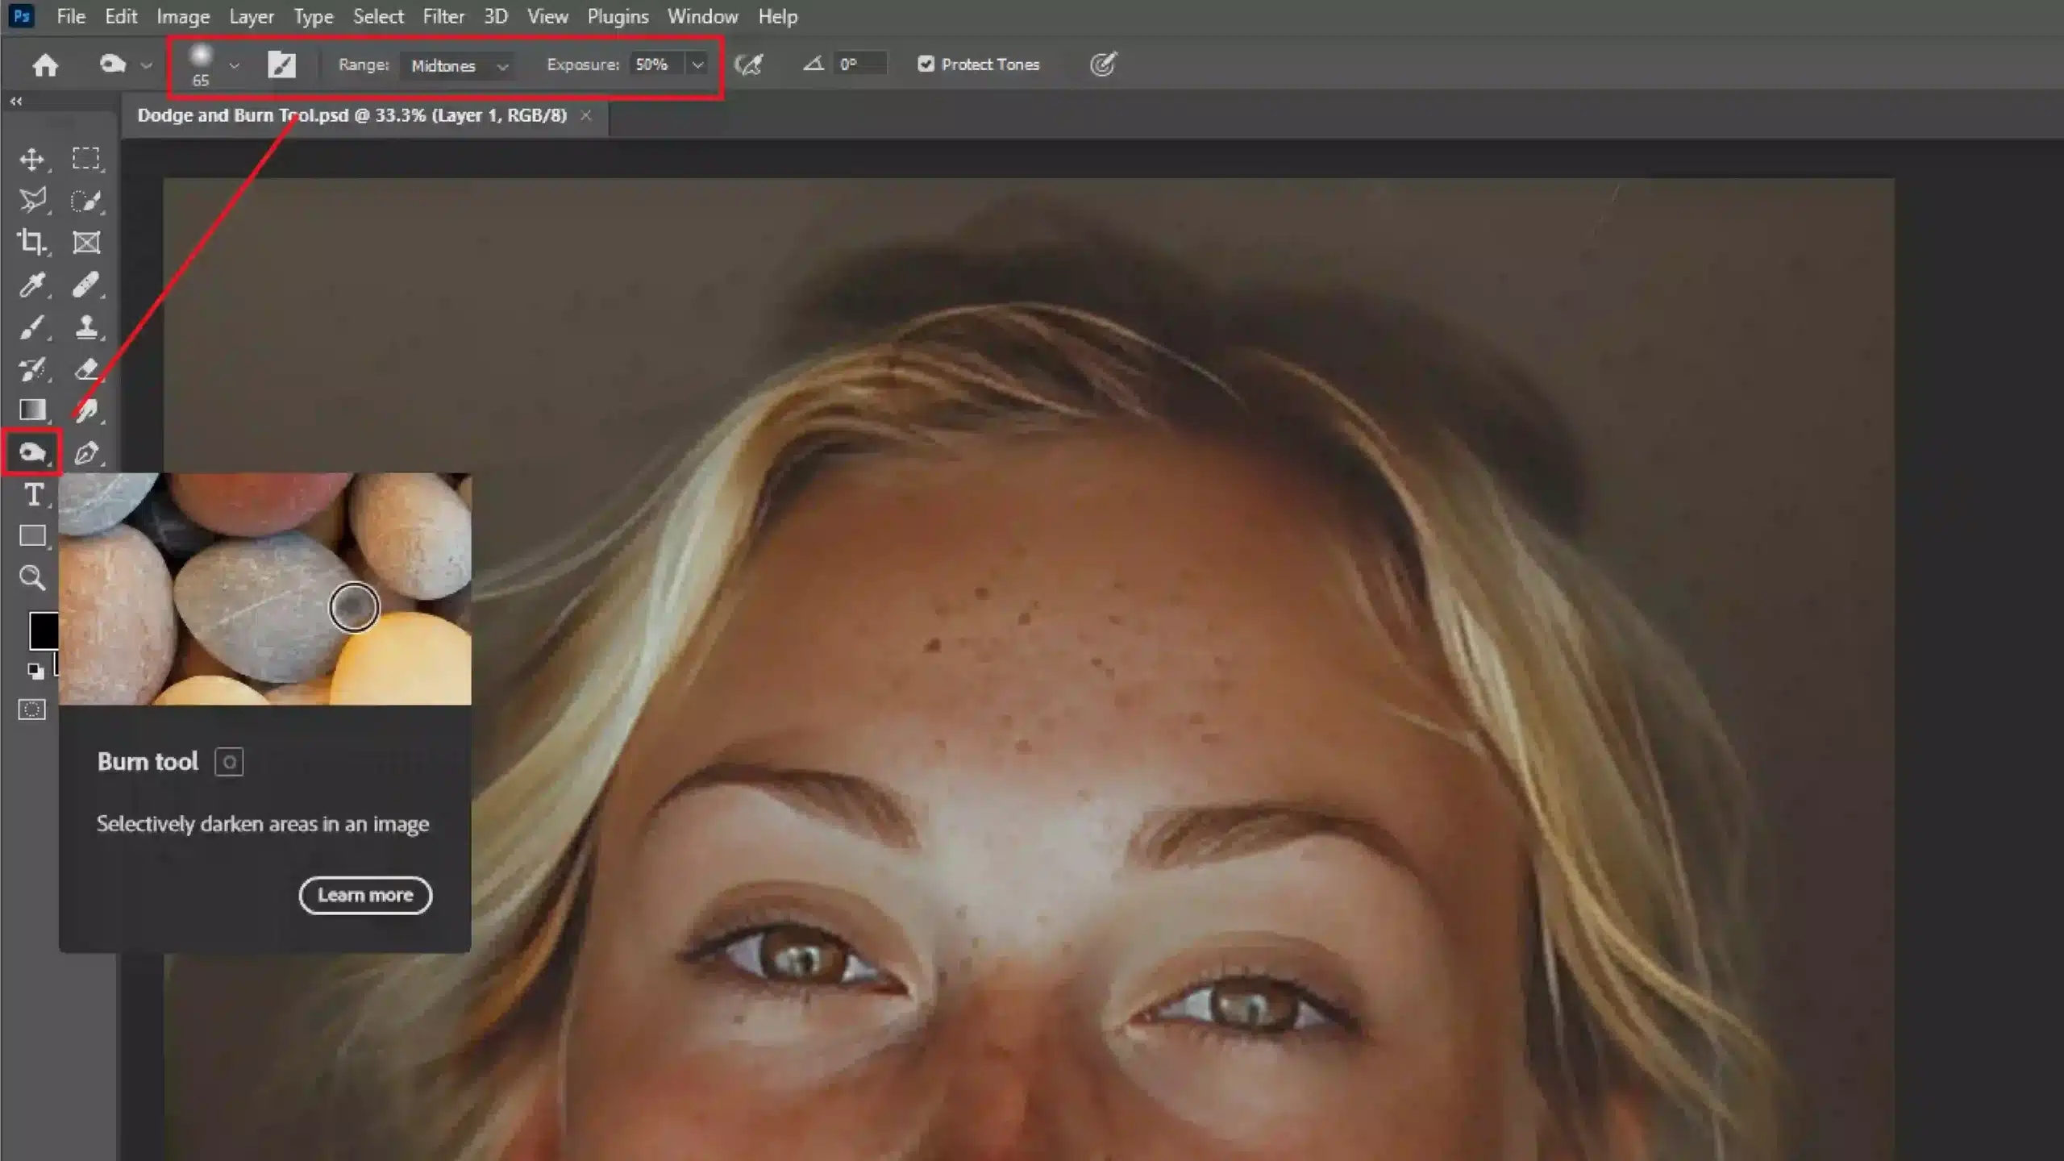Click the foreground color swatch
Image resolution: width=2064 pixels, height=1161 pixels.
point(38,630)
